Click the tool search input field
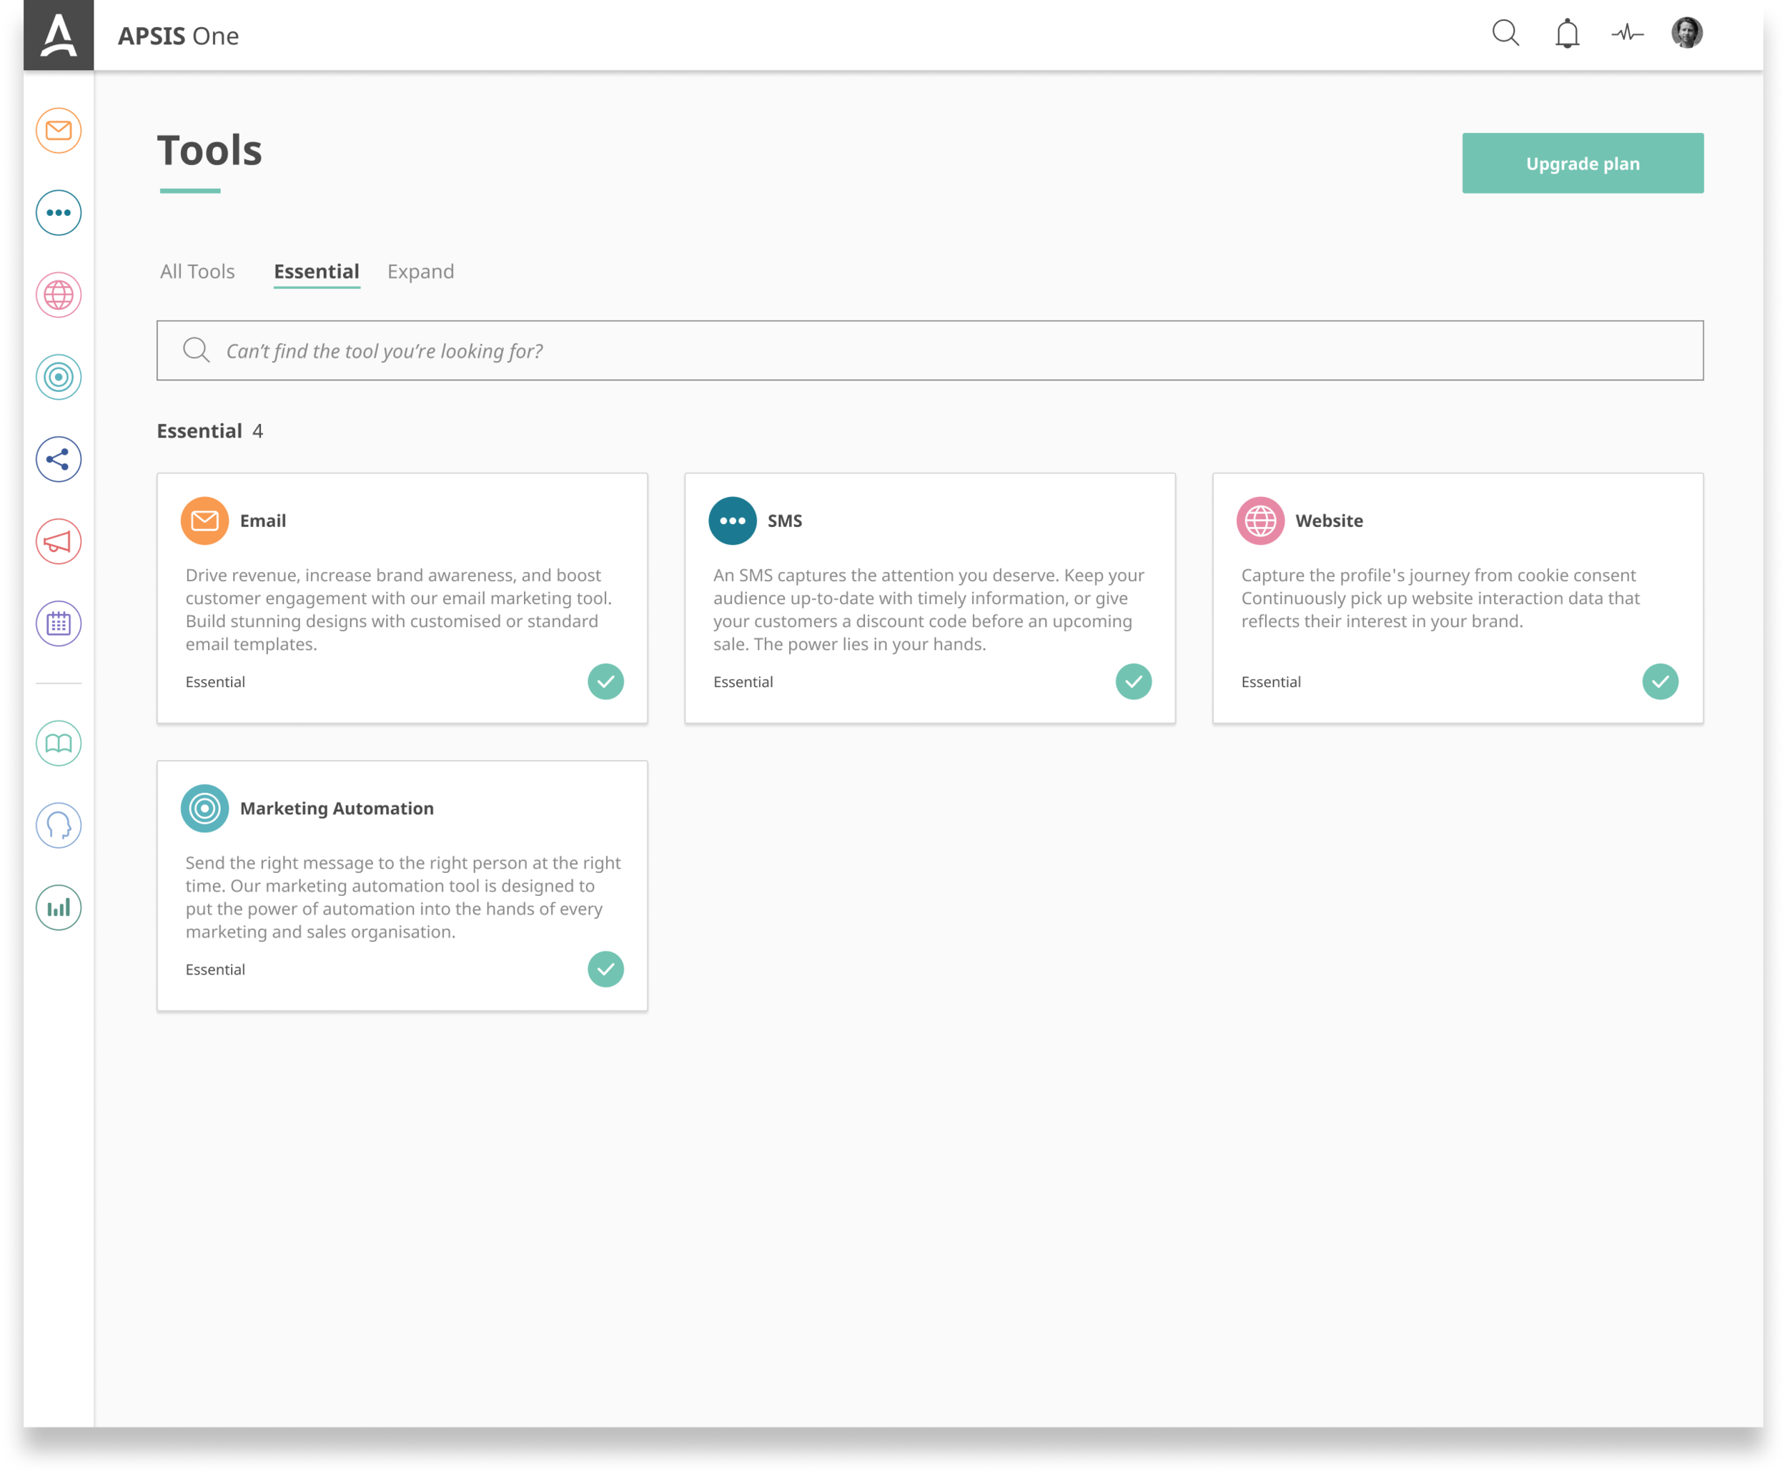The height and width of the screenshot is (1475, 1787). (x=930, y=350)
